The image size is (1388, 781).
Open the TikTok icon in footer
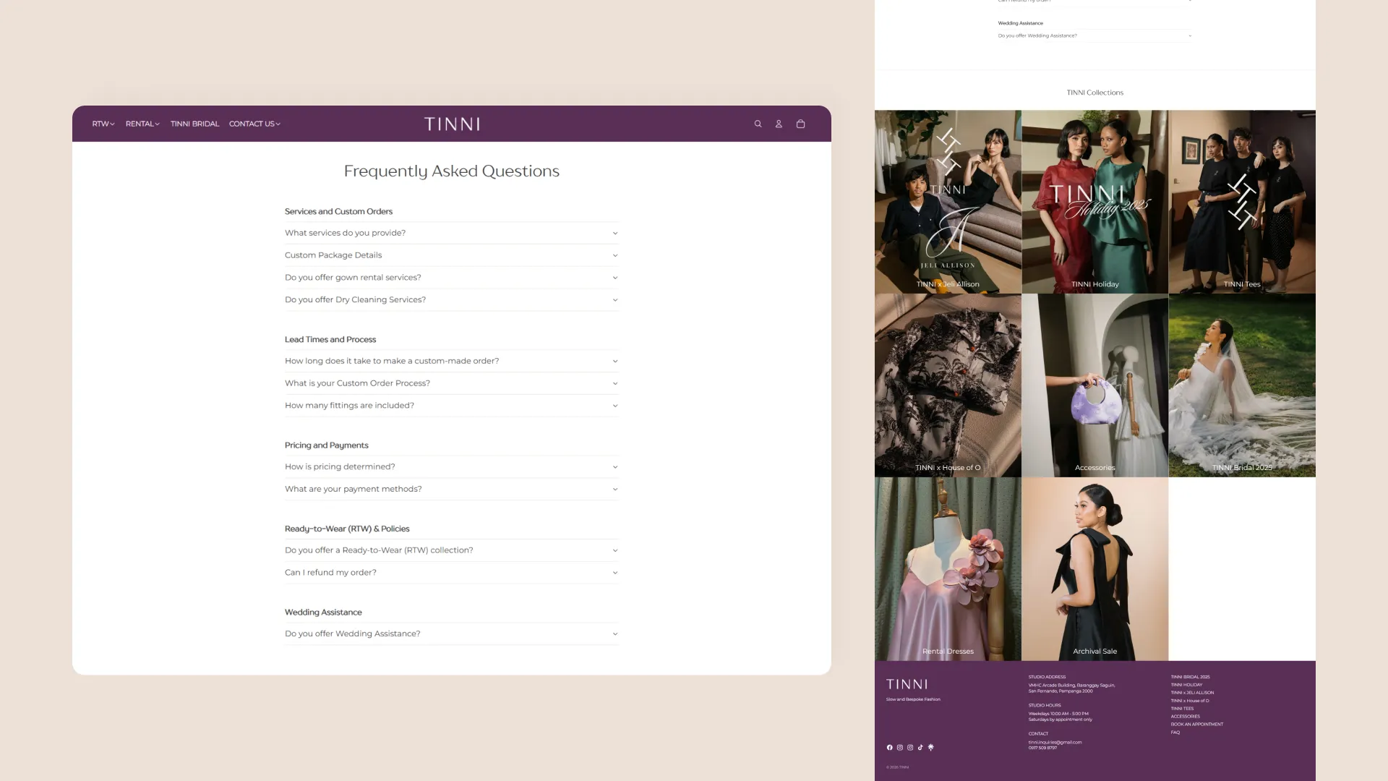(920, 747)
